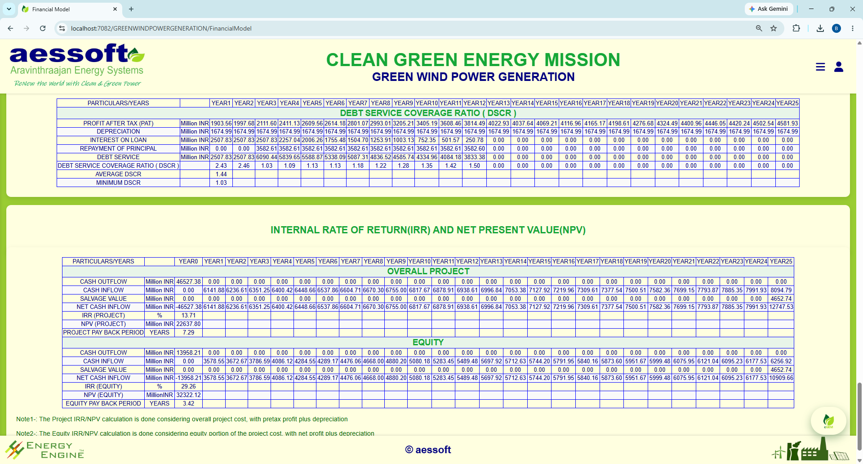Click the IRR and NPV section heading
The height and width of the screenshot is (464, 863).
(x=428, y=230)
